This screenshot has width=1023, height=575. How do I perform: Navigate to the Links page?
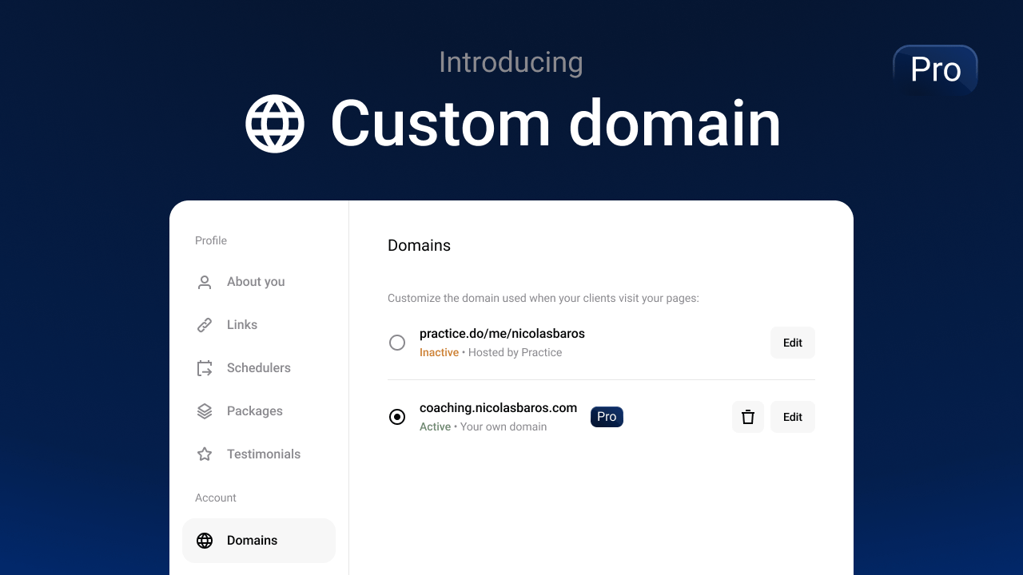[241, 325]
